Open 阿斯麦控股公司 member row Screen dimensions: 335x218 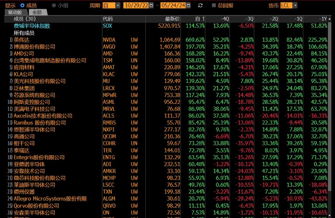pyautogui.click(x=32, y=102)
